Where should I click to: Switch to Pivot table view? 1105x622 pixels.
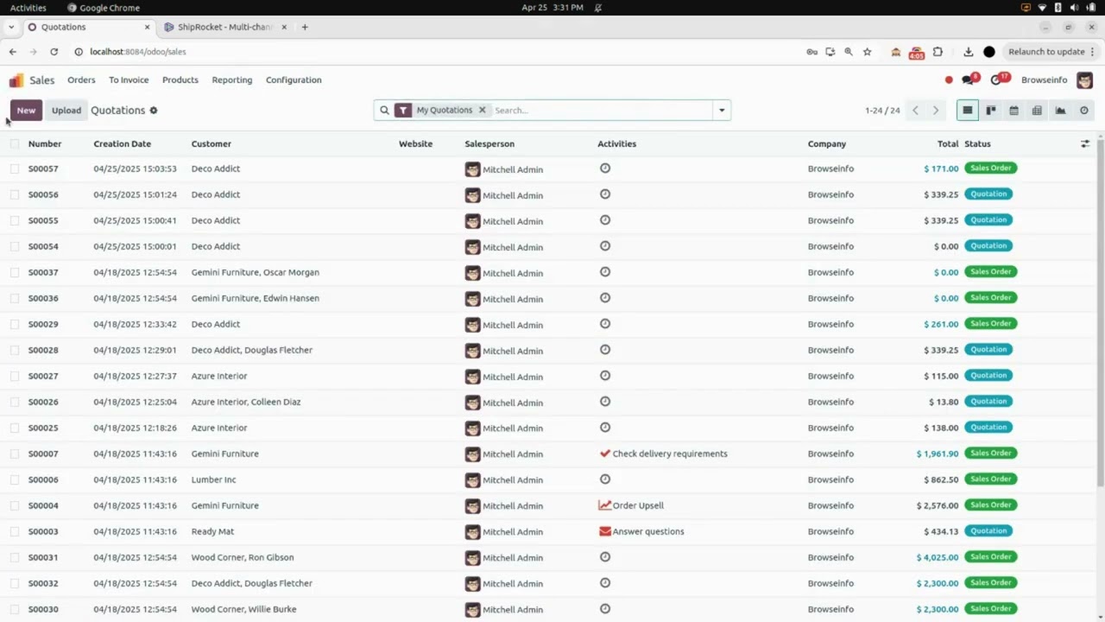[1037, 111]
